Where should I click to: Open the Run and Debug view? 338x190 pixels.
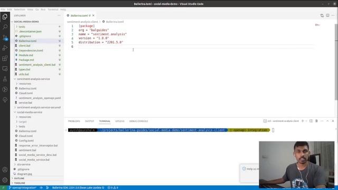tap(5, 48)
